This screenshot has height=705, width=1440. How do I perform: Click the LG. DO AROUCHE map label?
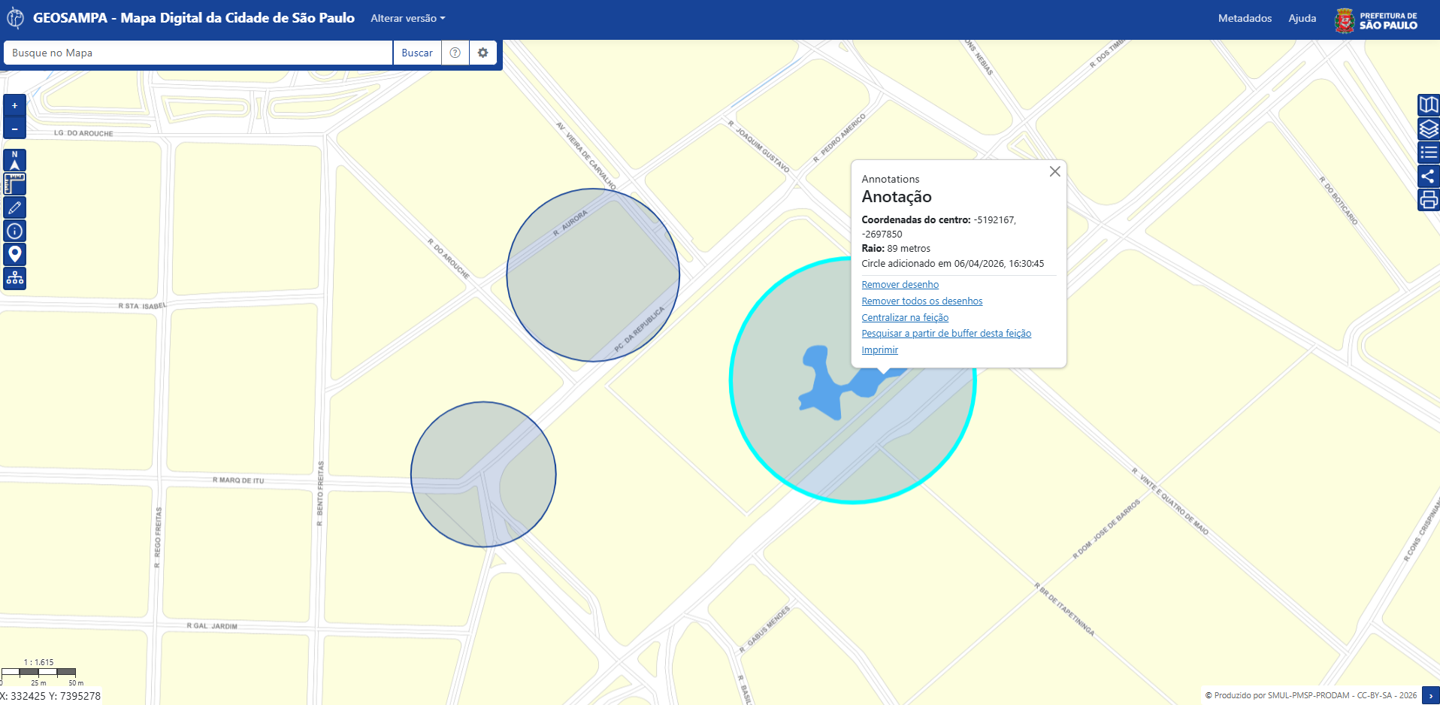83,133
